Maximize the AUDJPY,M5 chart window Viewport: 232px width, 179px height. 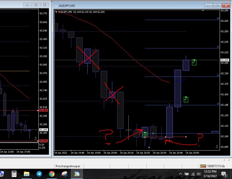(x=217, y=6)
